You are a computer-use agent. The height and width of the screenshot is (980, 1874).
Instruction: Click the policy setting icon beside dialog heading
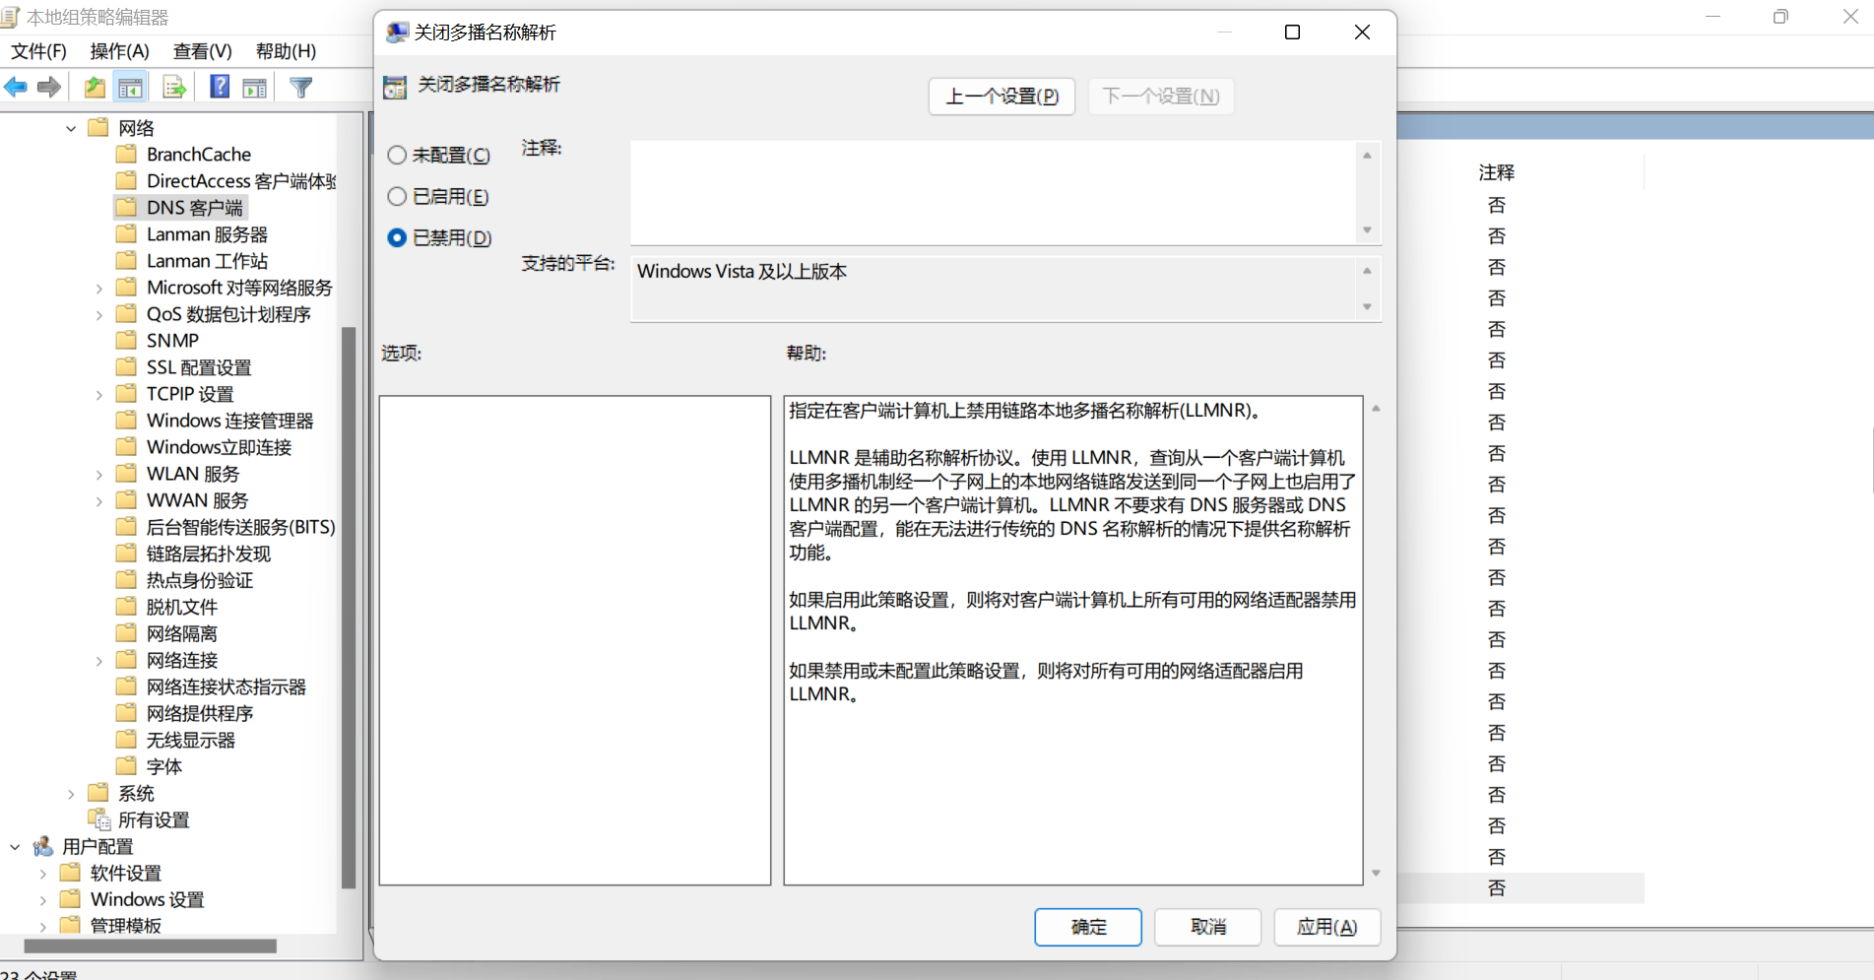(x=395, y=88)
